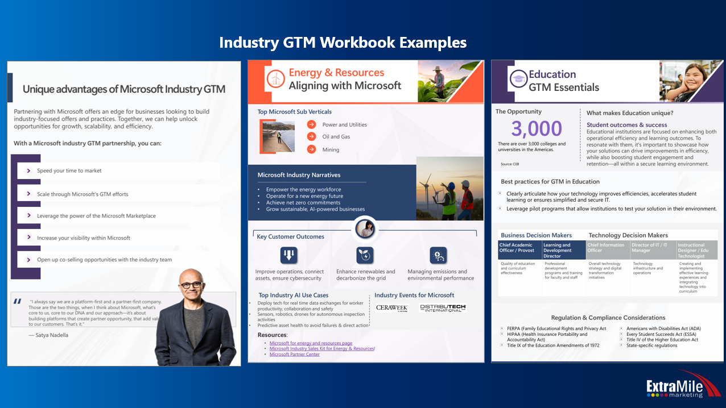The image size is (726, 408).
Task: Click the Managing emissions gear icon
Action: tap(438, 255)
